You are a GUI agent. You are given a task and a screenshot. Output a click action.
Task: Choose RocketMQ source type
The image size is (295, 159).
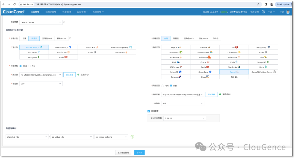tap(122, 52)
